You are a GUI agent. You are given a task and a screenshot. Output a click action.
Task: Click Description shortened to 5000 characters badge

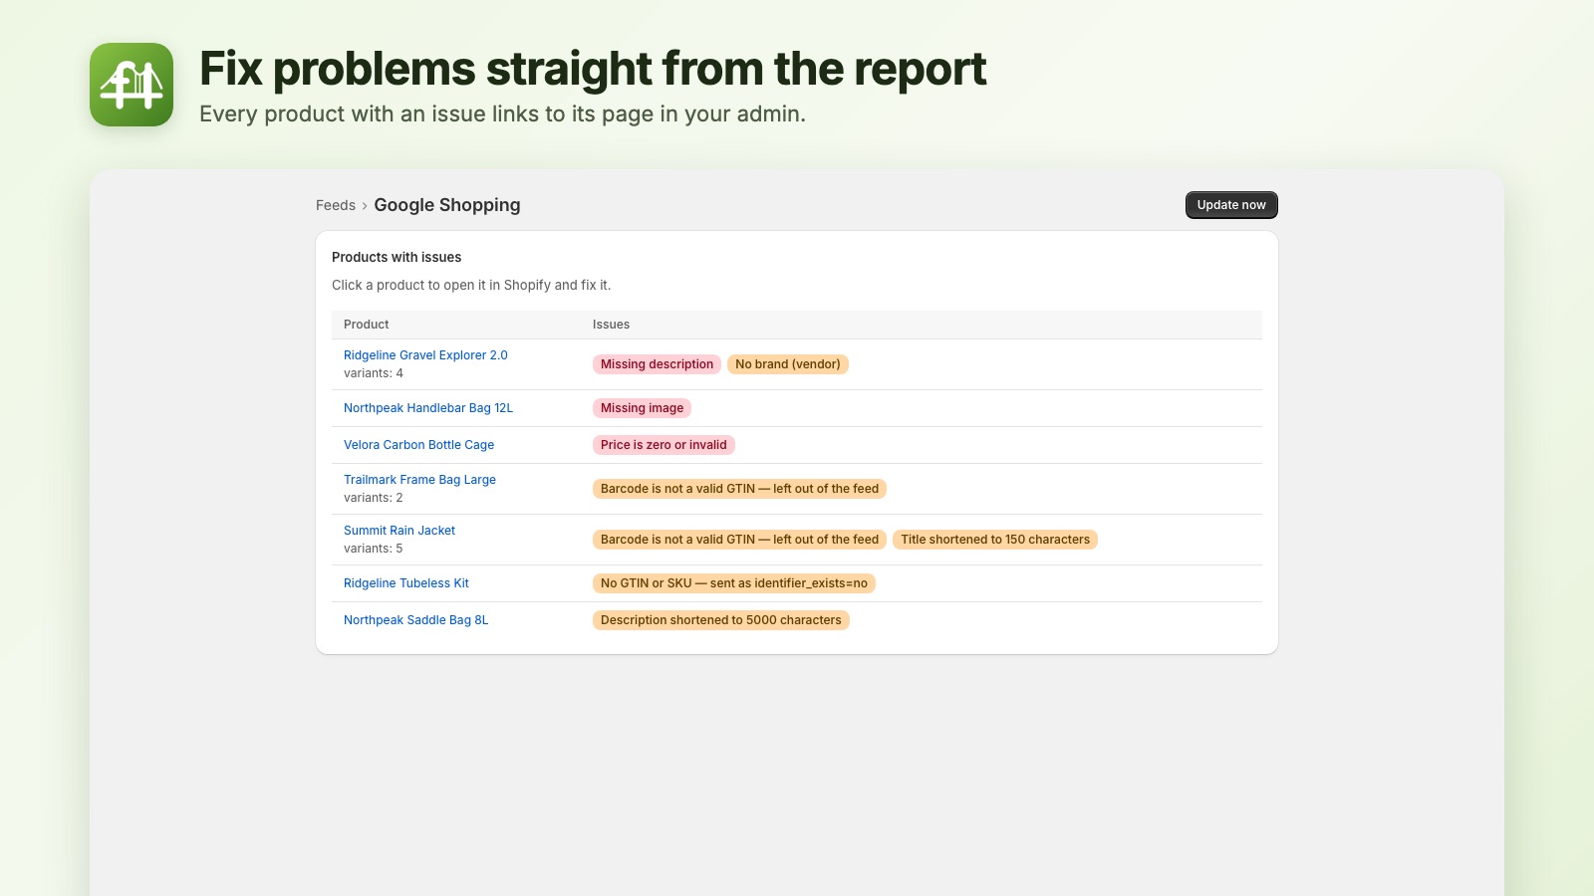point(720,620)
